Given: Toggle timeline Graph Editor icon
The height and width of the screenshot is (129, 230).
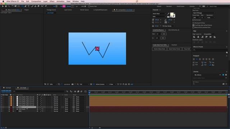Looking at the screenshot, I should point(86,91).
